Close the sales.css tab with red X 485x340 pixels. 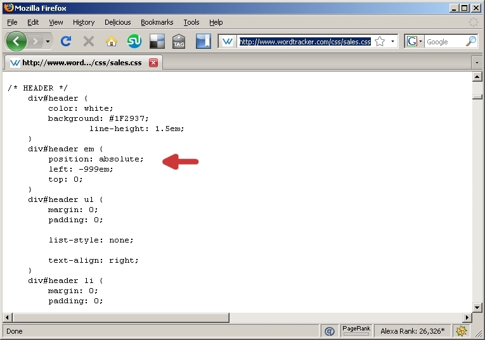153,63
